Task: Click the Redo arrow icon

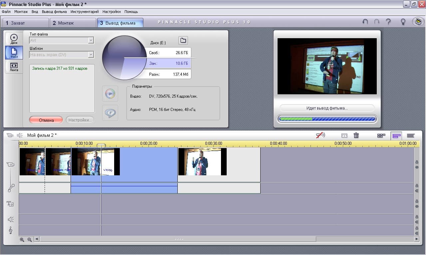Action: (x=377, y=22)
